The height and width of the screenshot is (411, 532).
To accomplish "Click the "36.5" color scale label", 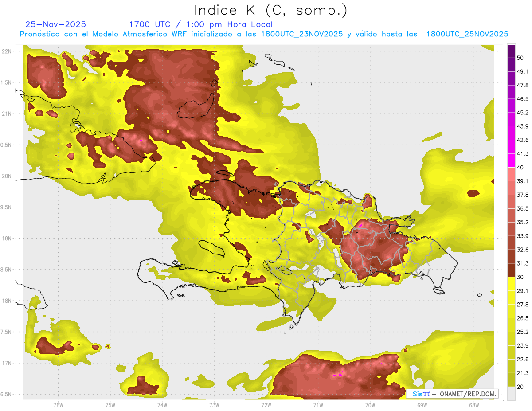I will pyautogui.click(x=523, y=208).
